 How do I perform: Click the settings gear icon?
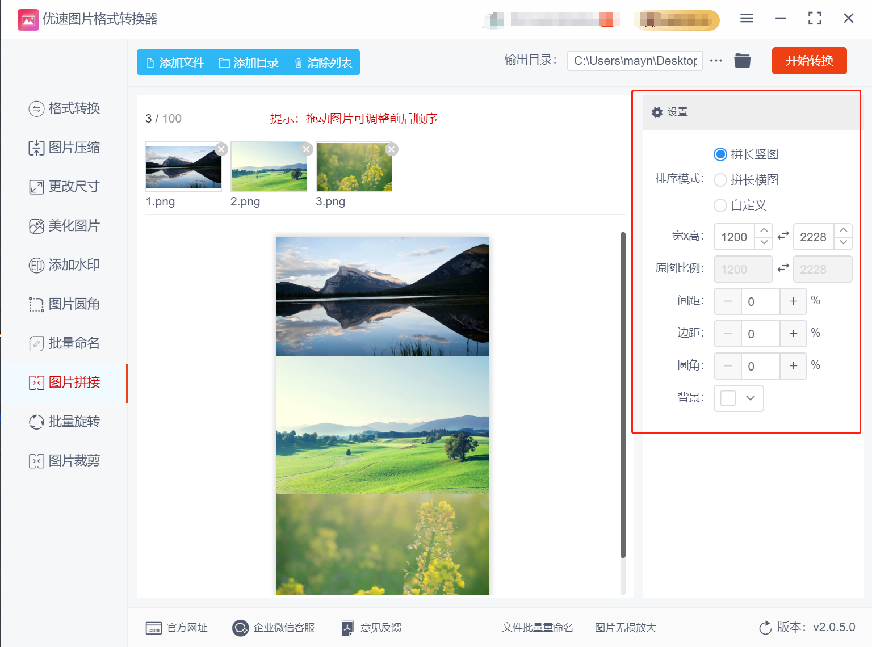tap(657, 112)
